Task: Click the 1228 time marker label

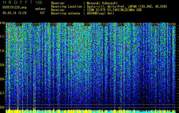Action: coord(138,24)
